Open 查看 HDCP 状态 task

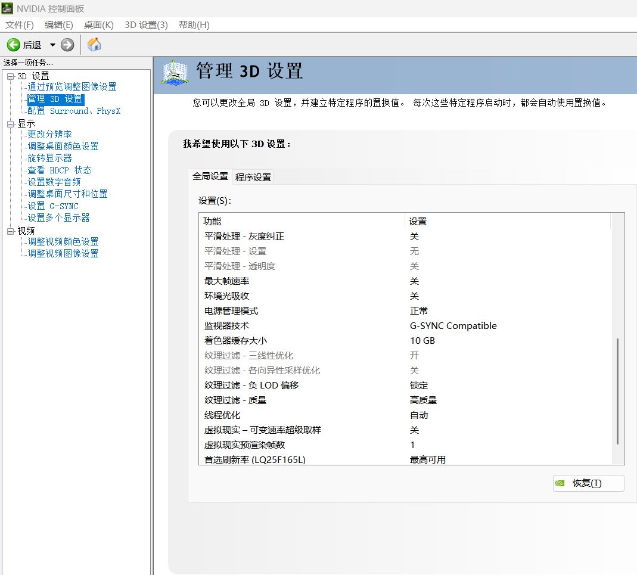(x=60, y=170)
